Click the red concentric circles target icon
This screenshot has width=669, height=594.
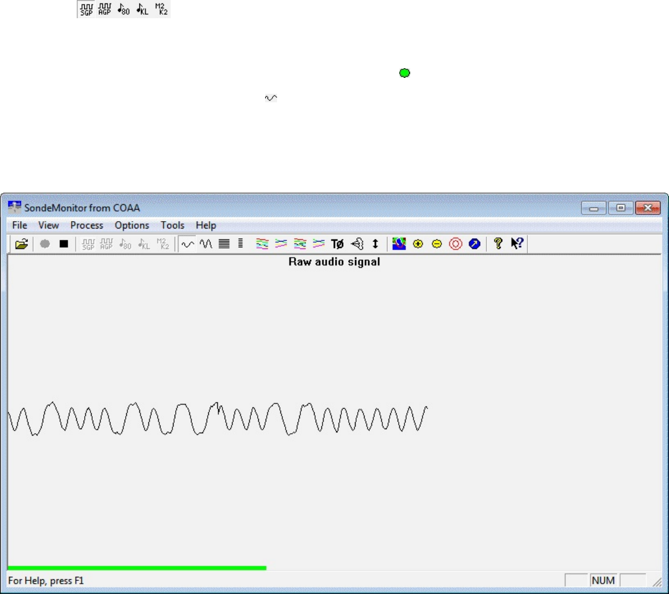point(456,244)
